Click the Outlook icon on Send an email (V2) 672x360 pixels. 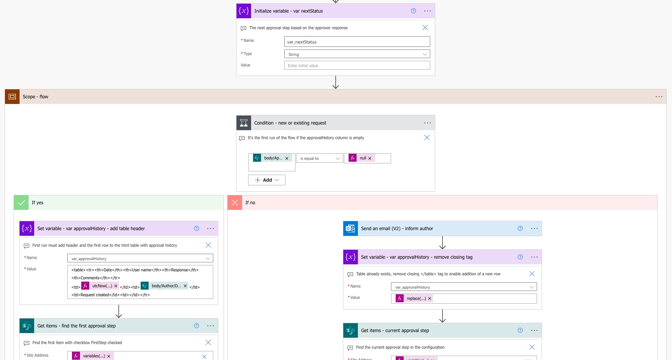351,228
